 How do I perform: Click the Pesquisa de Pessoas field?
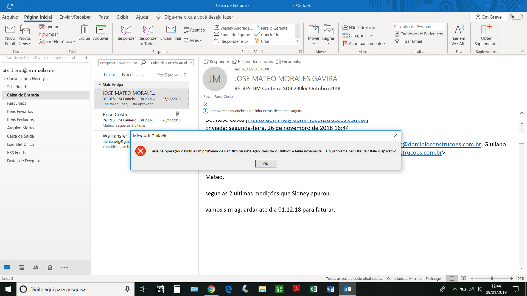coord(419,27)
